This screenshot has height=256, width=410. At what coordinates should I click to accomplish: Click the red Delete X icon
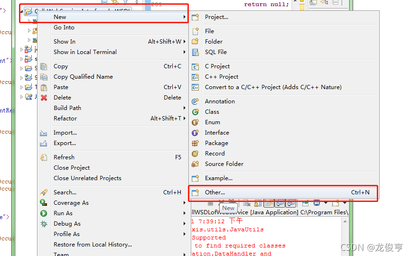pos(44,98)
